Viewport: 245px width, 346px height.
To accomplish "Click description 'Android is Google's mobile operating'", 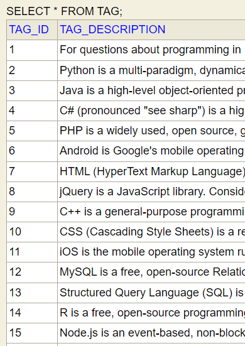I will [x=151, y=151].
